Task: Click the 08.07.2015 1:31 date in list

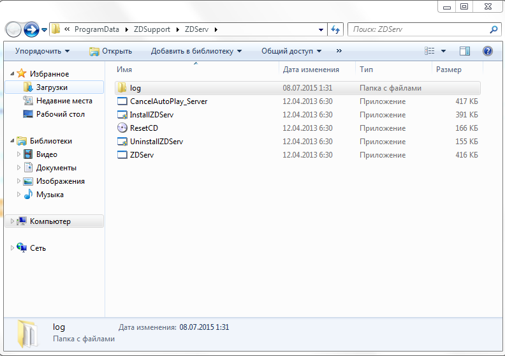Action: coord(307,88)
